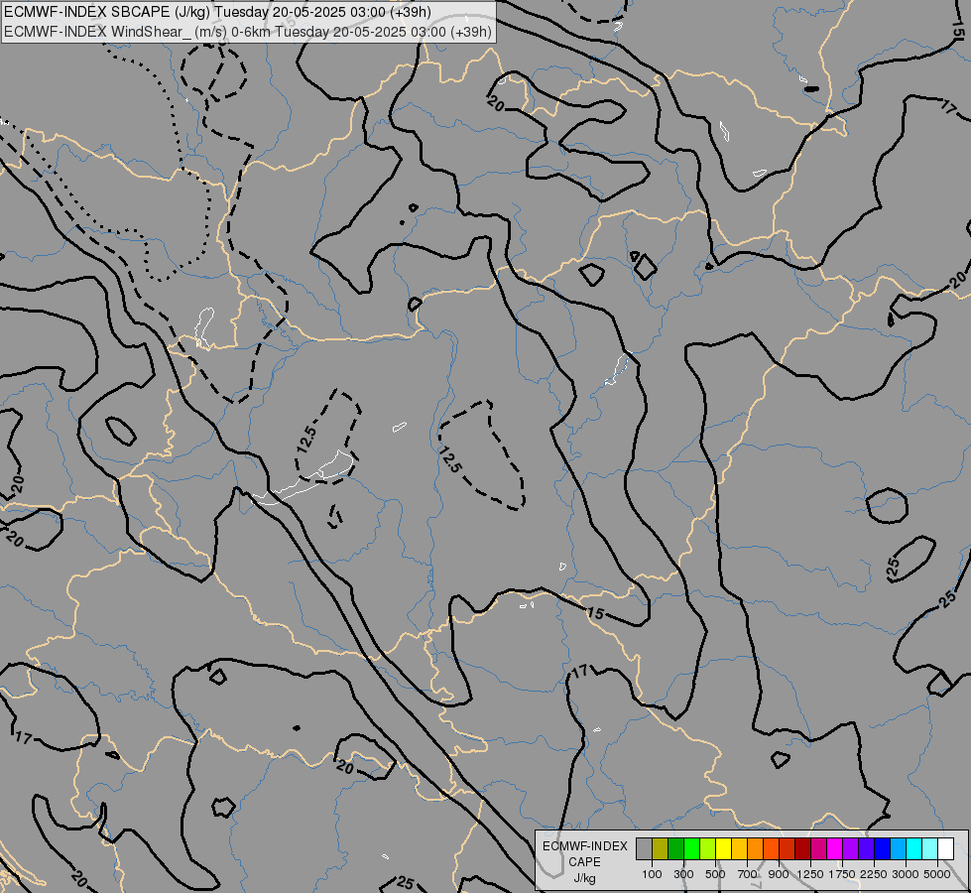Click the 500 legend scale value
The image size is (971, 893).
[715, 874]
